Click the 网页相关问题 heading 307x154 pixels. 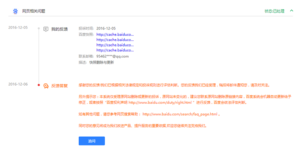[x=34, y=11]
